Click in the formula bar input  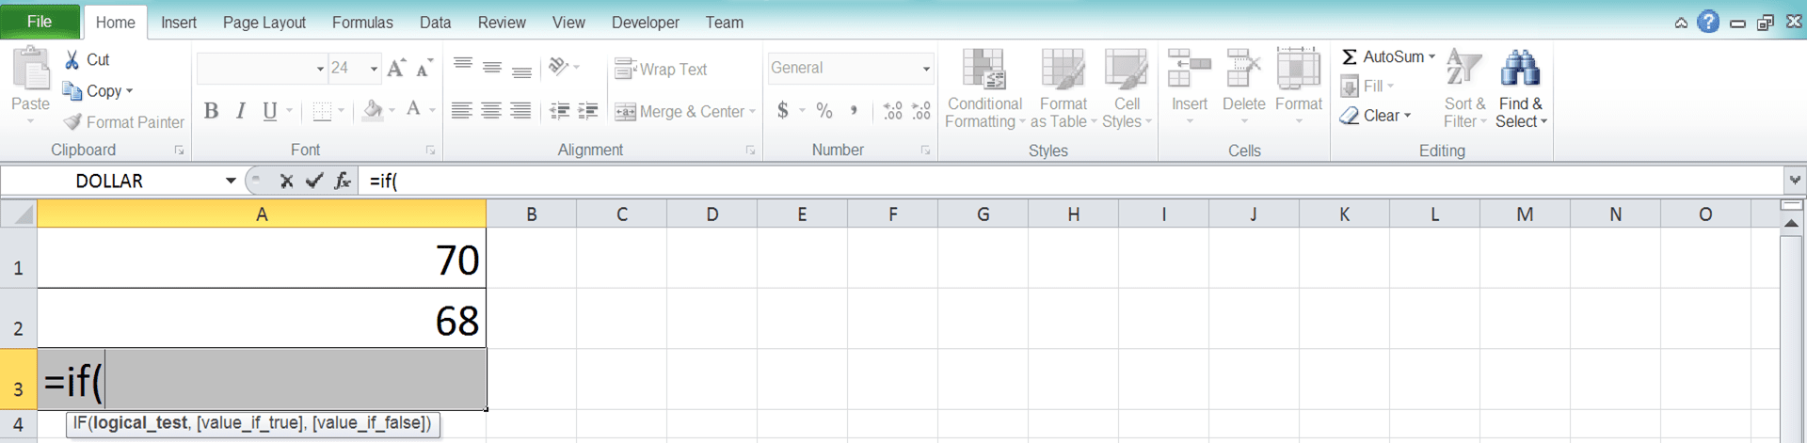pyautogui.click(x=1070, y=181)
